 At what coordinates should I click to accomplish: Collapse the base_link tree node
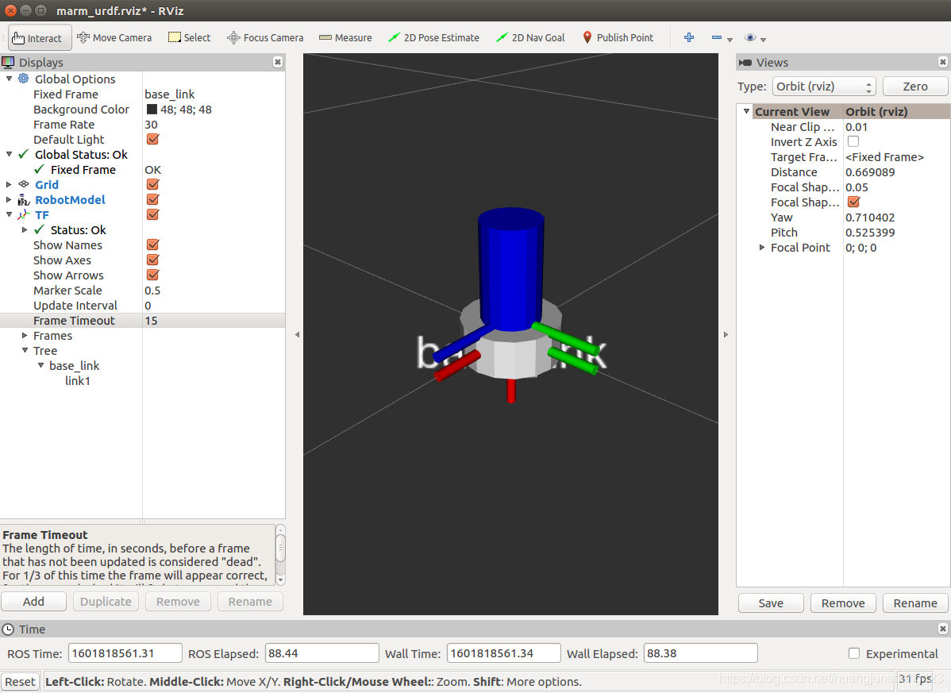tap(40, 366)
